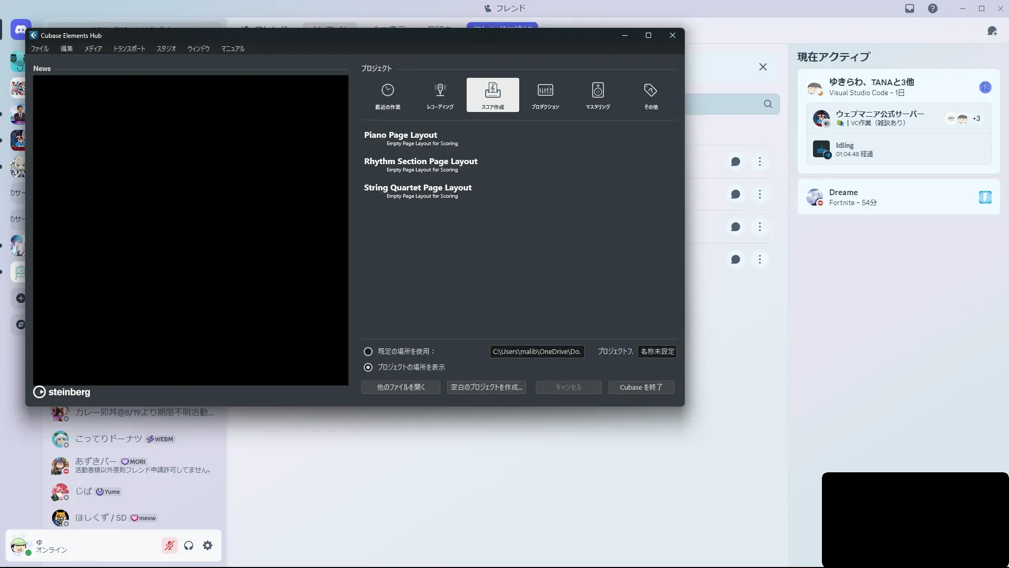Viewport: 1009px width, 568px height.
Task: Click Cubase を終了 button
Action: [x=641, y=387]
